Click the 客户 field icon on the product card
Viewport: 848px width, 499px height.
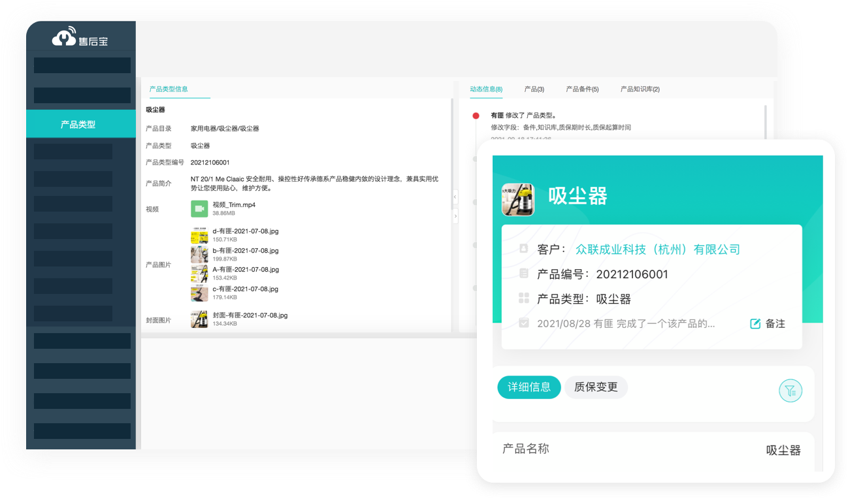524,249
